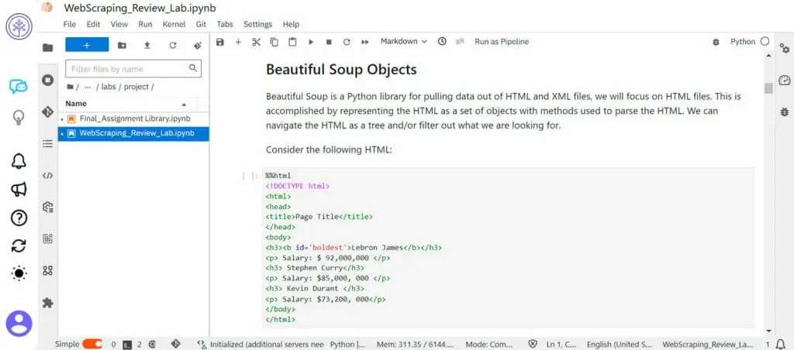Click the Python kernel name
This screenshot has height=350, width=794.
[x=742, y=42]
